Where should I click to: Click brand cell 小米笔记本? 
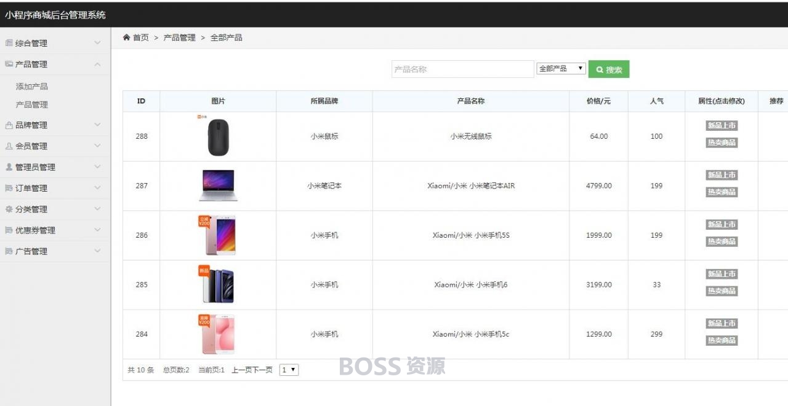324,185
